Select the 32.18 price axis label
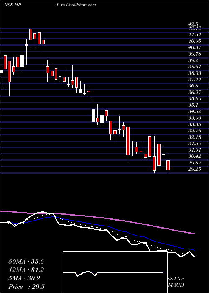 point(195,137)
